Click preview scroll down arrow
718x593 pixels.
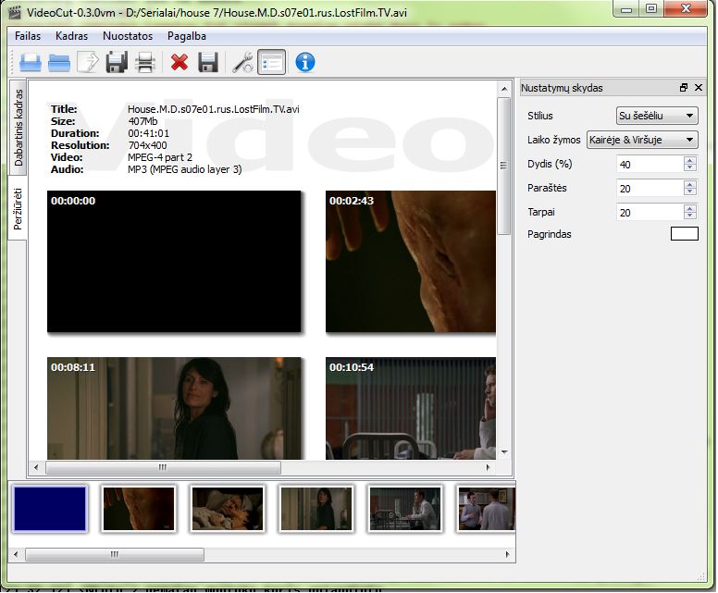click(x=504, y=452)
